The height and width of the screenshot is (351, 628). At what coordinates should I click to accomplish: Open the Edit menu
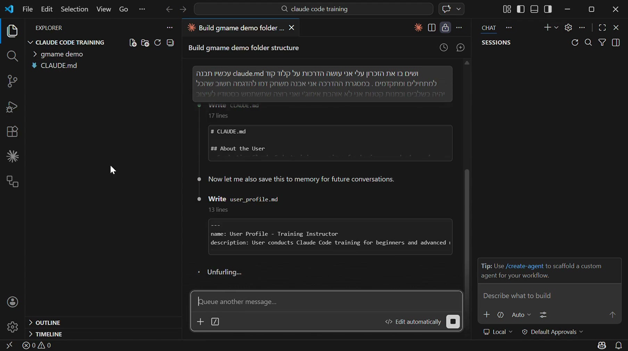[47, 9]
